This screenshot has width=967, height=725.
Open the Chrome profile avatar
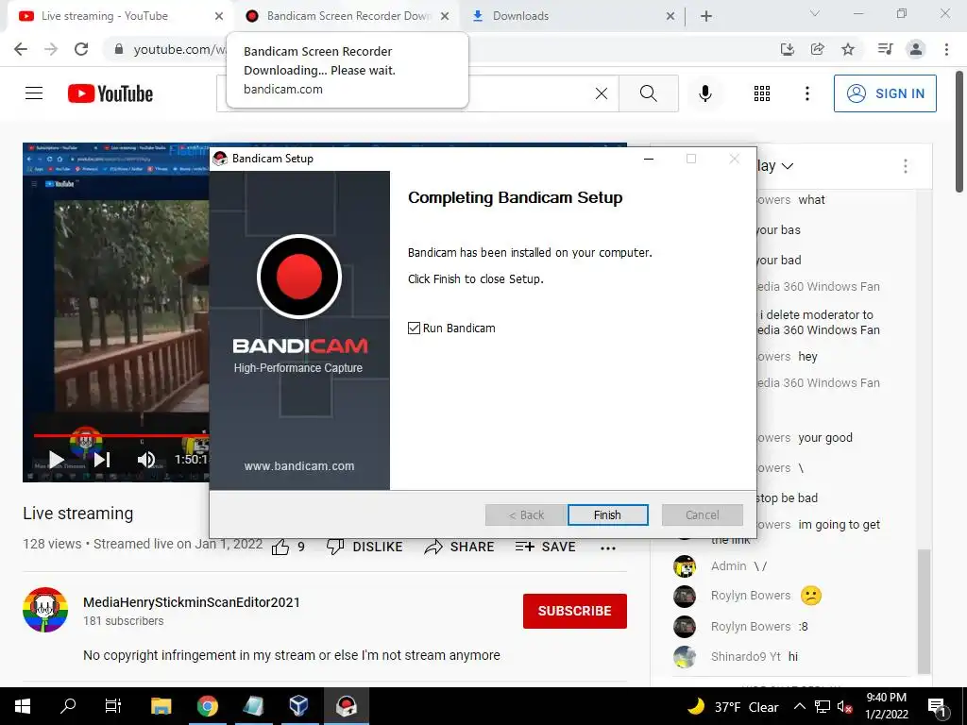tap(916, 49)
